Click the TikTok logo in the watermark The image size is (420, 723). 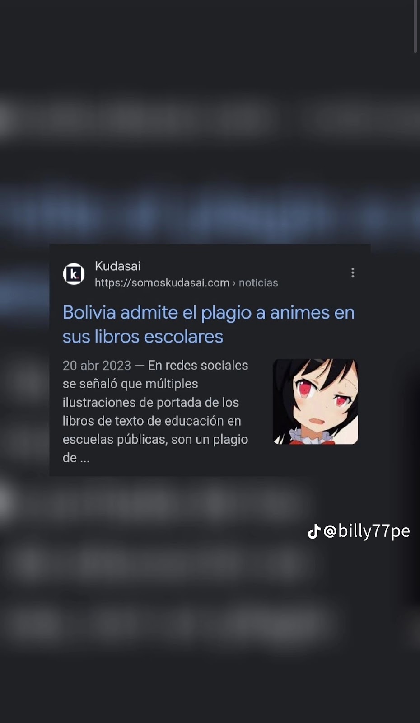click(x=314, y=531)
